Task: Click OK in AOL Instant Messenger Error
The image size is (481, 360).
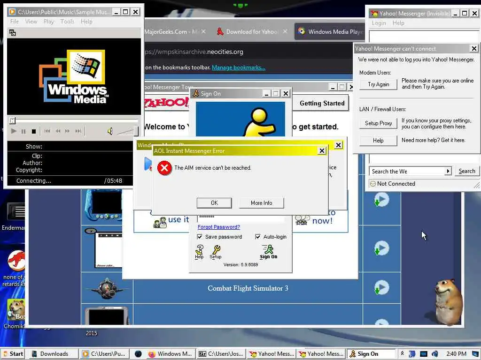Action: click(214, 202)
